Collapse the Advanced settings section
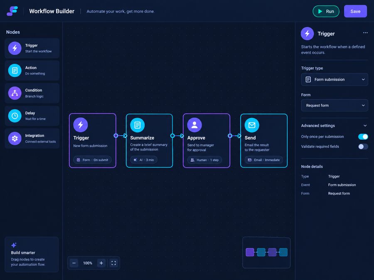 (x=365, y=126)
